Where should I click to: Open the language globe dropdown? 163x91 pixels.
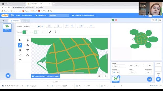[12, 15]
